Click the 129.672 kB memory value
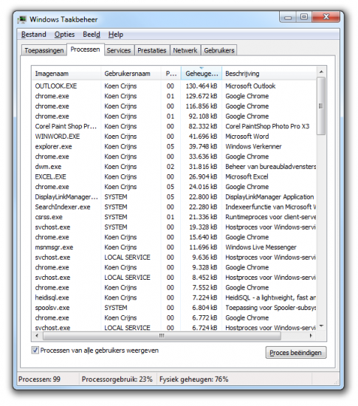The width and height of the screenshot is (358, 406). point(202,96)
